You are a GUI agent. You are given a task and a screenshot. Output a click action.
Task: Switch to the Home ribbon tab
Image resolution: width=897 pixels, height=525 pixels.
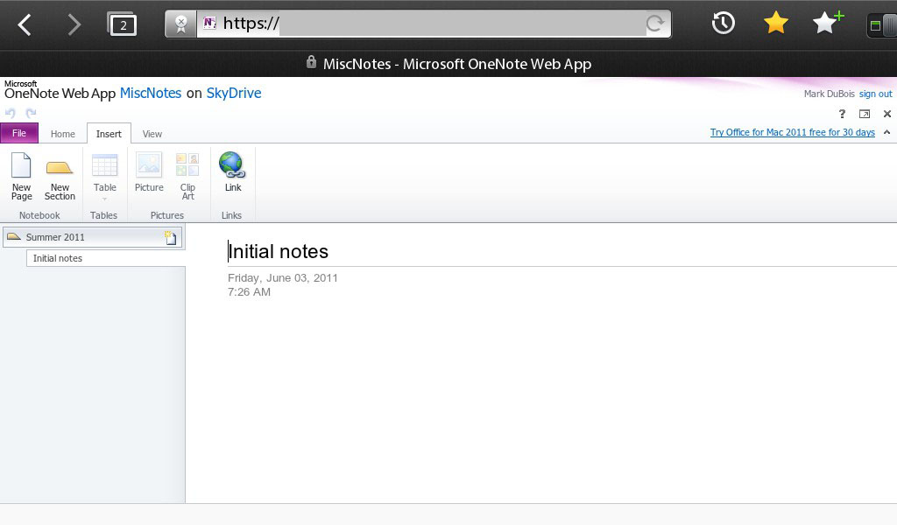pos(62,134)
